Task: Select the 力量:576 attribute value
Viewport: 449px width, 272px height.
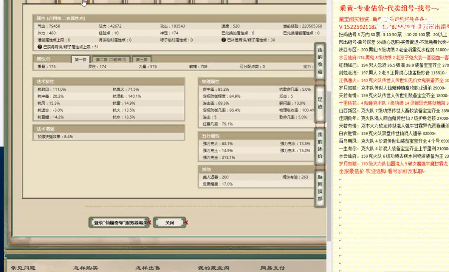Action: click(148, 66)
